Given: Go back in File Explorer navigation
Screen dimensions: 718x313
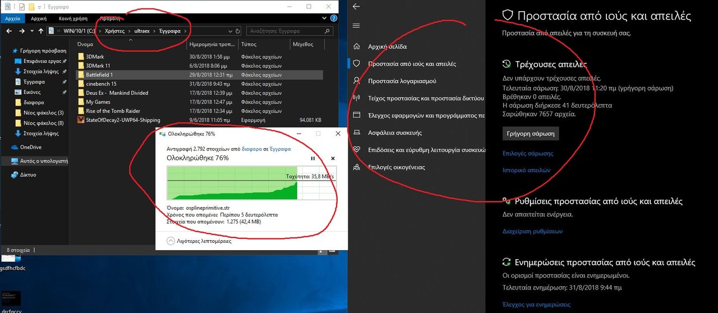Looking at the screenshot, I should pyautogui.click(x=8, y=31).
